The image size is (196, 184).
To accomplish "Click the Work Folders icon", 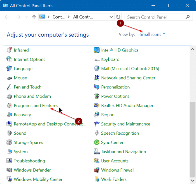I will [97, 179].
